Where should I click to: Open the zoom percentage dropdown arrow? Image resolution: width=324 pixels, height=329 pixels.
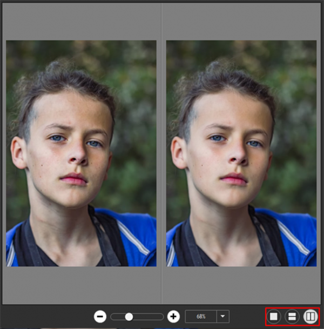coord(222,316)
